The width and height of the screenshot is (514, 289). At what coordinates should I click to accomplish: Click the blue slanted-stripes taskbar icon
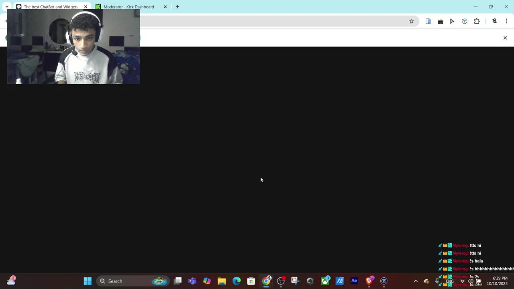point(340,281)
